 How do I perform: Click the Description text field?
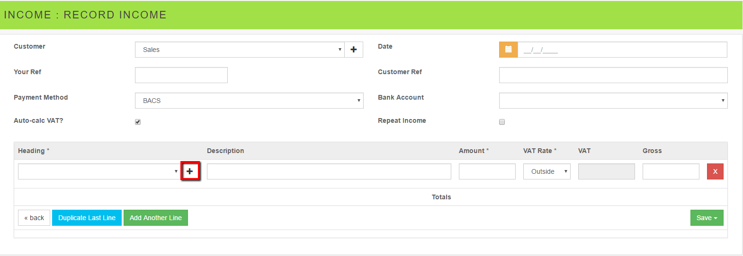point(329,171)
